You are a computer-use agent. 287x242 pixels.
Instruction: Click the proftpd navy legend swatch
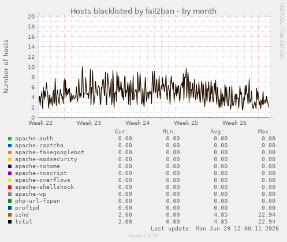pyautogui.click(x=10, y=208)
